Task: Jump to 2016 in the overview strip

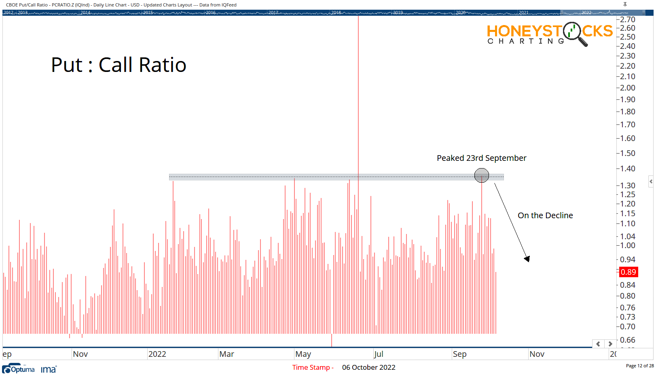Action: 211,13
